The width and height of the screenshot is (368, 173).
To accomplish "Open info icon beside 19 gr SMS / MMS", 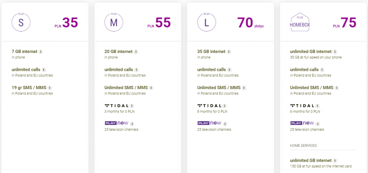I will 50,88.
